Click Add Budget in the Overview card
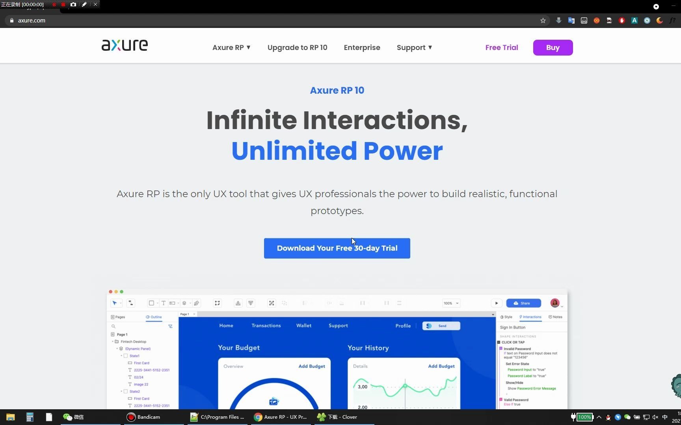Screen dimensions: 681x425 click(312, 366)
